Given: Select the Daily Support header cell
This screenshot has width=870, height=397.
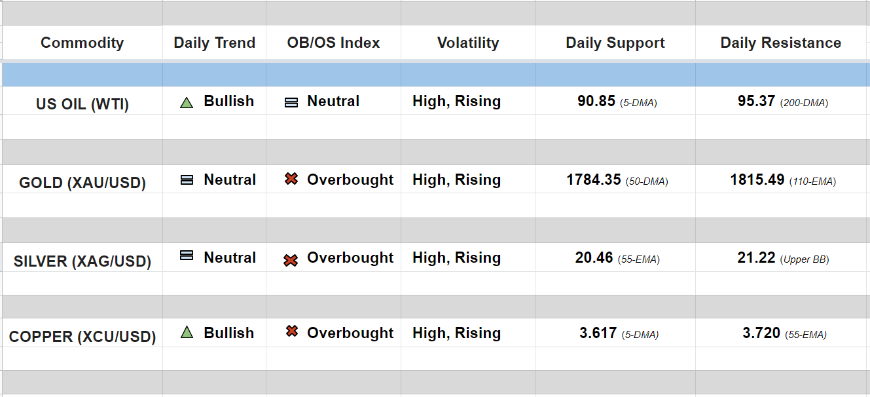Looking at the screenshot, I should tap(615, 43).
